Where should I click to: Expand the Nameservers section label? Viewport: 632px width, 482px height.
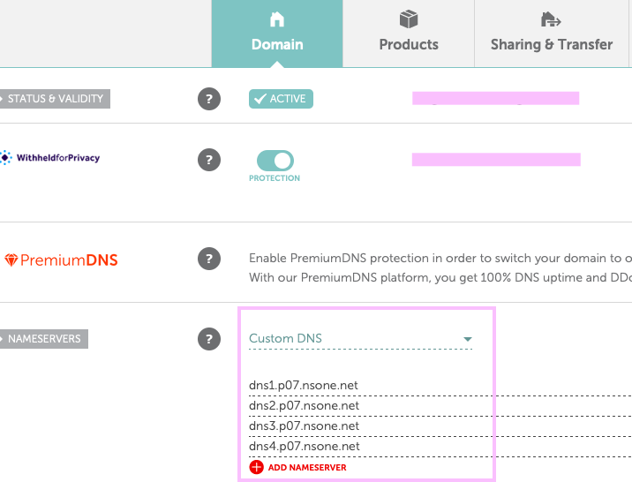[44, 339]
